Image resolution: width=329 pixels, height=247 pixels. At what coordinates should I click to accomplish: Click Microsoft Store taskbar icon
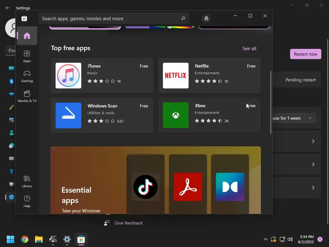(x=81, y=239)
